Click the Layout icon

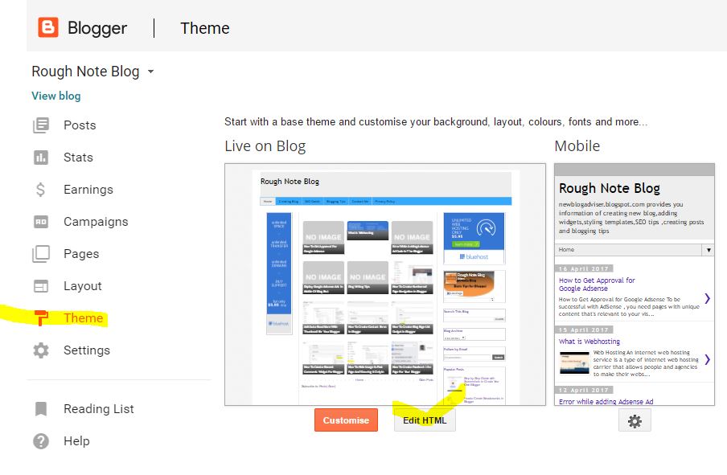pyautogui.click(x=41, y=286)
